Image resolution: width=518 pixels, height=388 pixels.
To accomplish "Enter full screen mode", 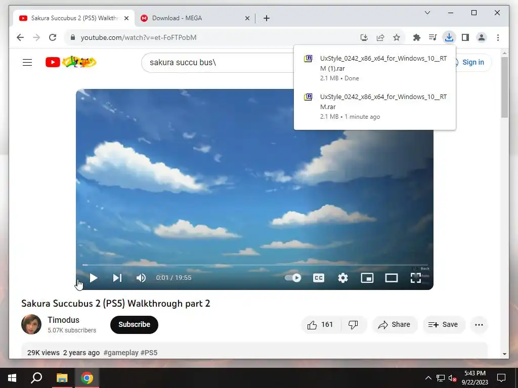I will (416, 278).
